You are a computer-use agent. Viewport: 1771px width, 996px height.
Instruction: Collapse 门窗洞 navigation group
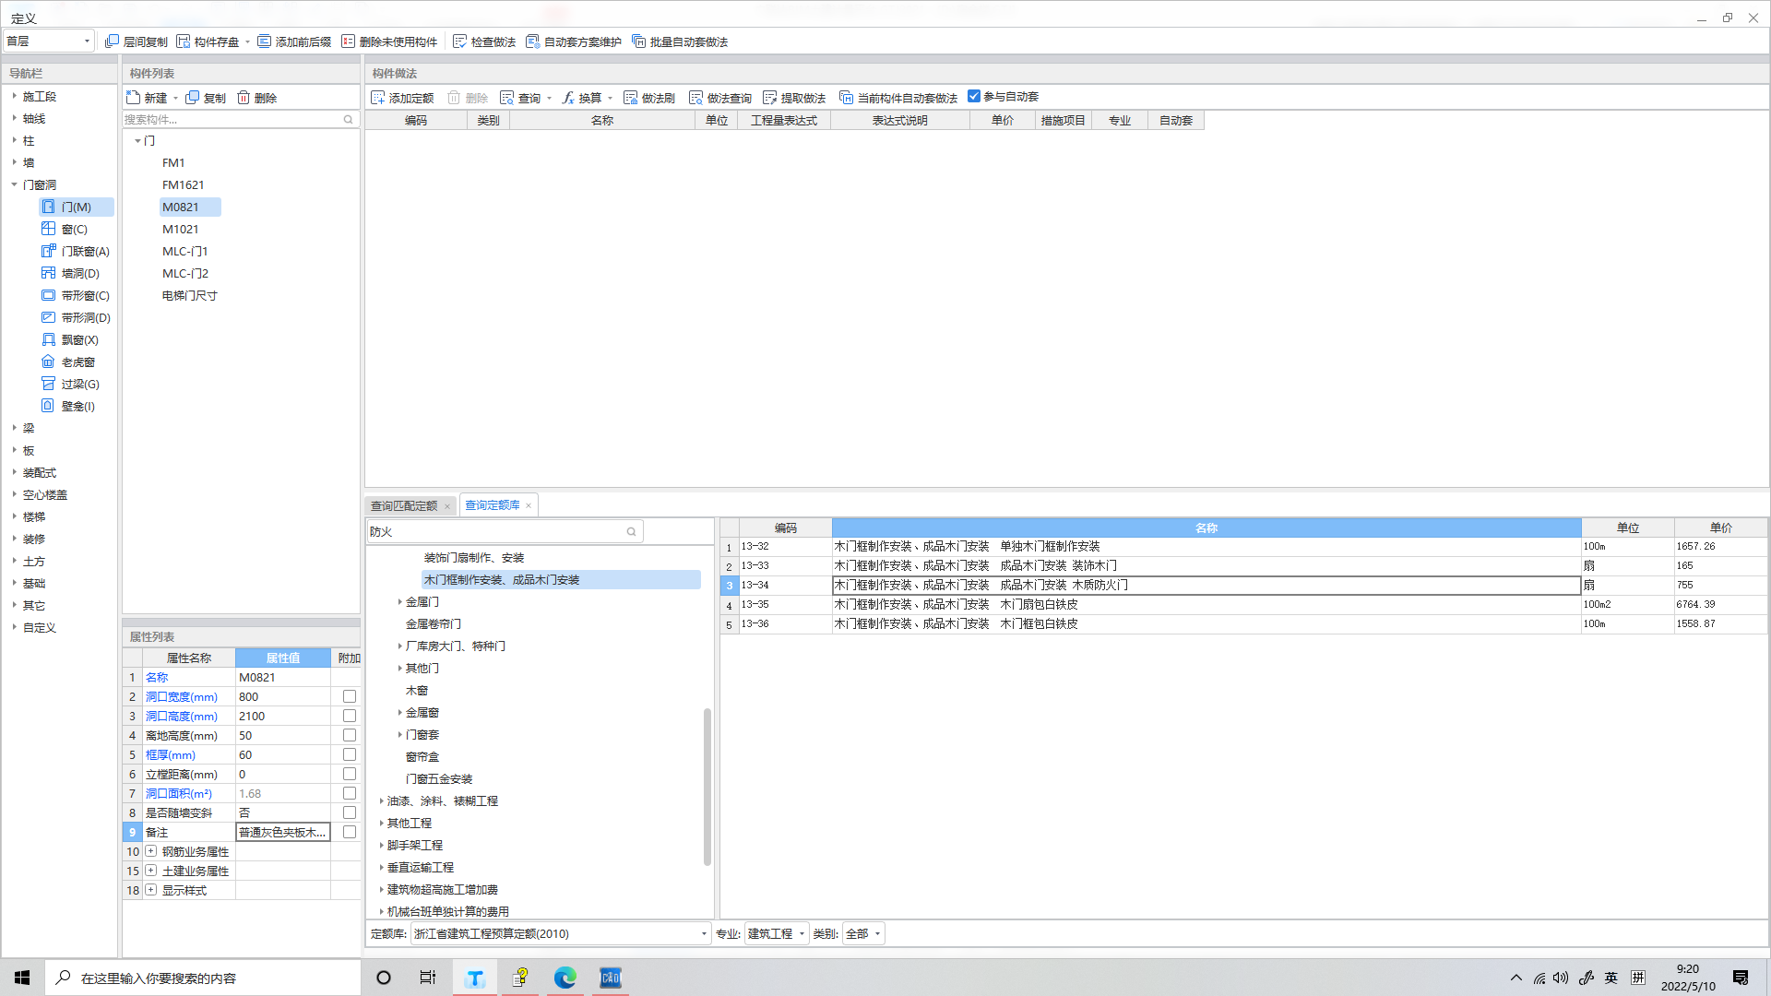(14, 184)
